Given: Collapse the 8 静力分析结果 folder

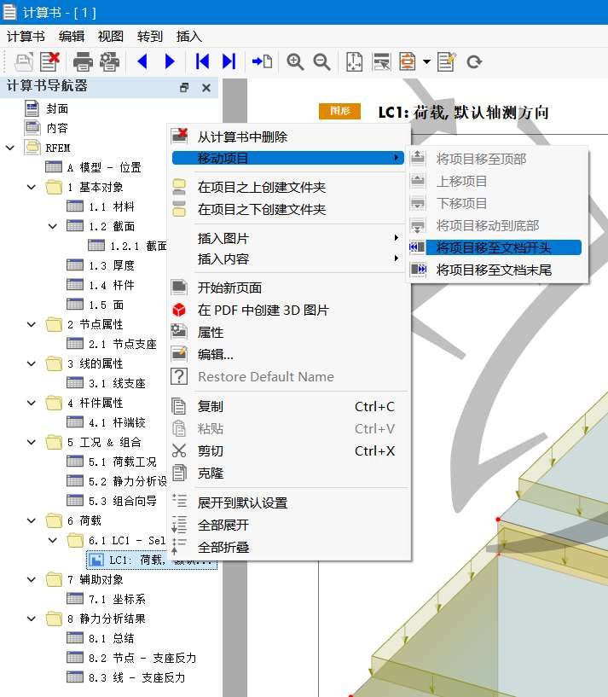Looking at the screenshot, I should coord(31,619).
